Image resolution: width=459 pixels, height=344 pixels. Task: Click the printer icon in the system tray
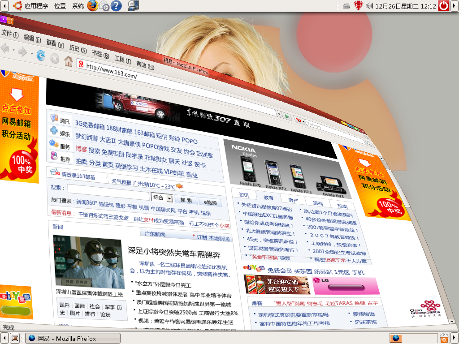pos(346,6)
